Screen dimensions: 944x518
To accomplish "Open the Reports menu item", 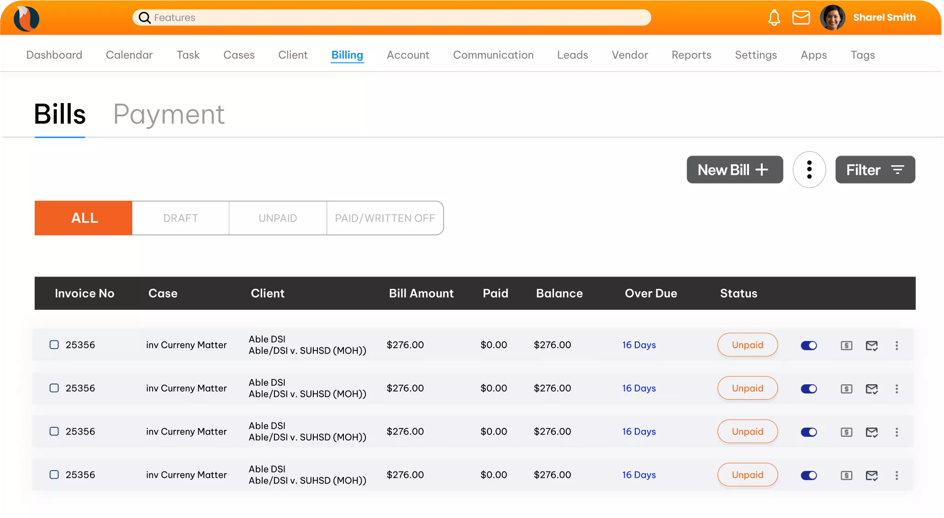I will point(691,55).
